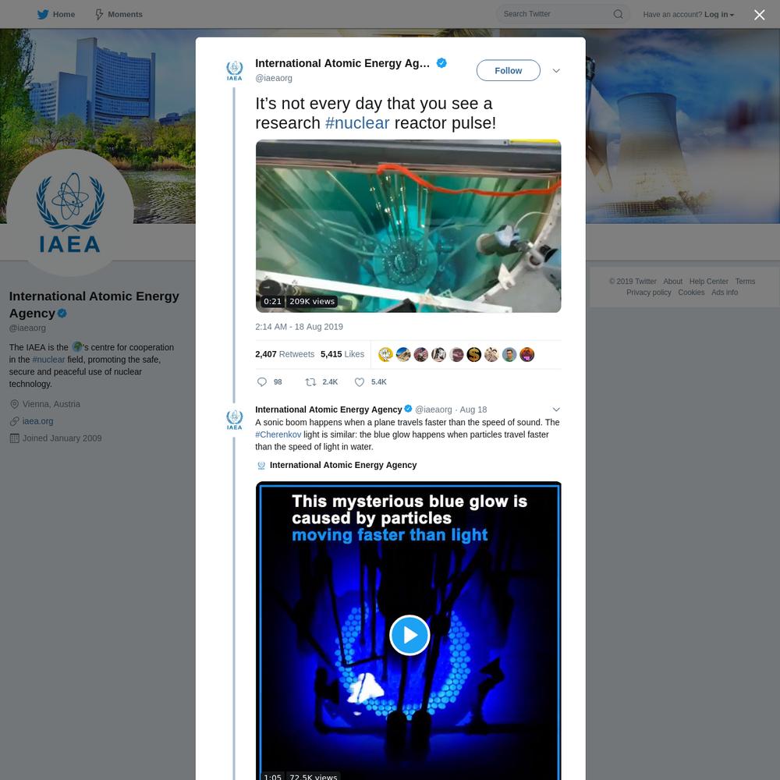This screenshot has width=780, height=780.
Task: Click the verified badge beside the main tweet author
Action: pos(441,63)
